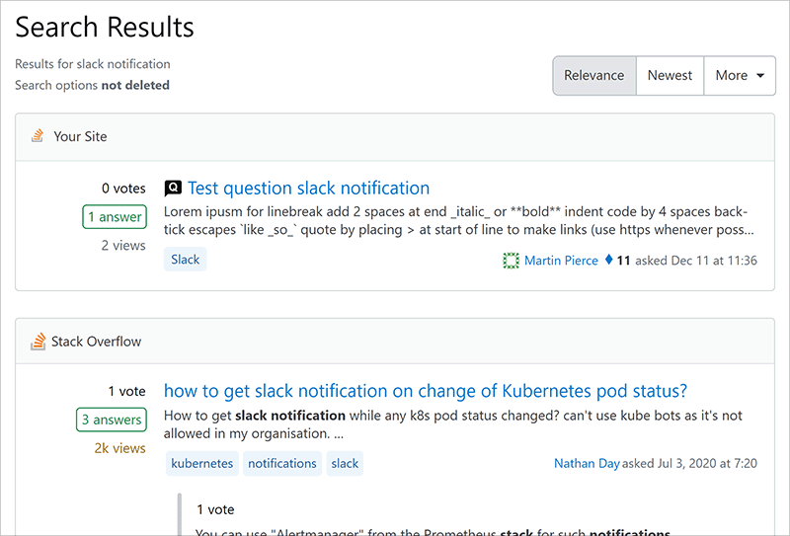Select the notifications tag
Screen dimensions: 790x536
click(282, 463)
